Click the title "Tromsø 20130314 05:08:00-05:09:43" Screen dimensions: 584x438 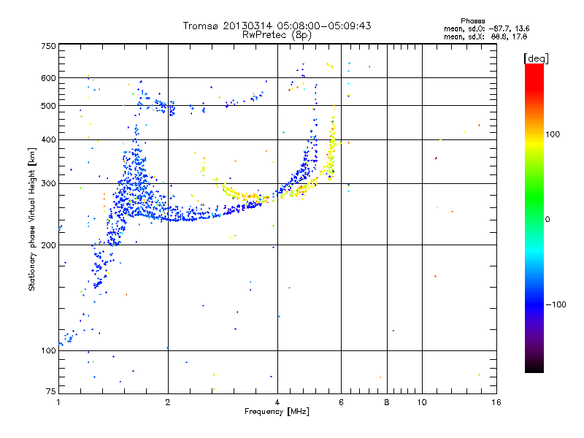277,26
